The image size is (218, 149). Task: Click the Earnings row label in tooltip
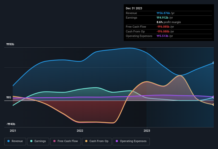(131, 18)
